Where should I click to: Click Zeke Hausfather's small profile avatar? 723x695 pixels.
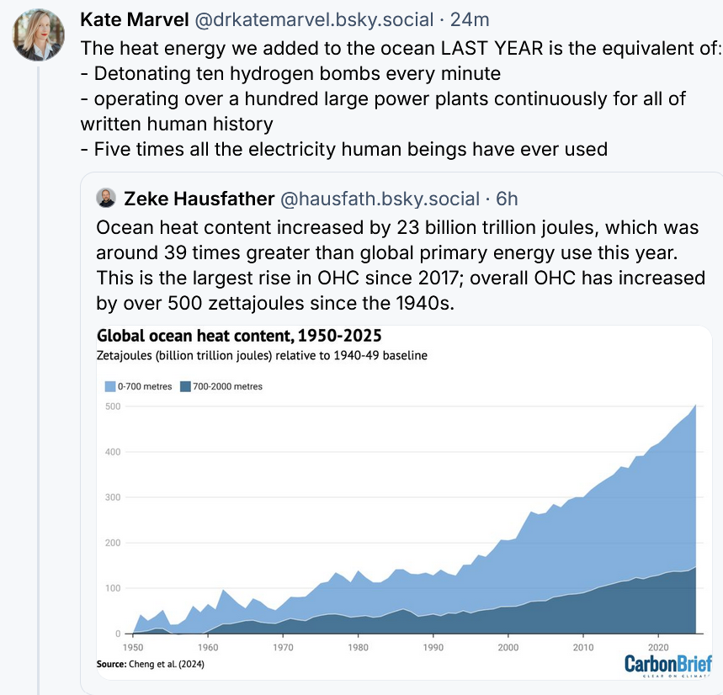click(106, 199)
